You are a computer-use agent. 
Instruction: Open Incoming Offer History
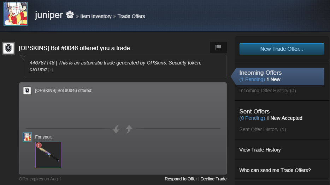(267, 91)
